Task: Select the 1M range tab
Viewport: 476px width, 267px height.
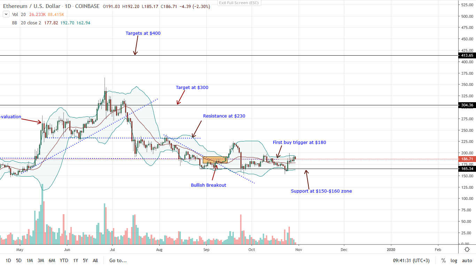Action: coord(30,260)
